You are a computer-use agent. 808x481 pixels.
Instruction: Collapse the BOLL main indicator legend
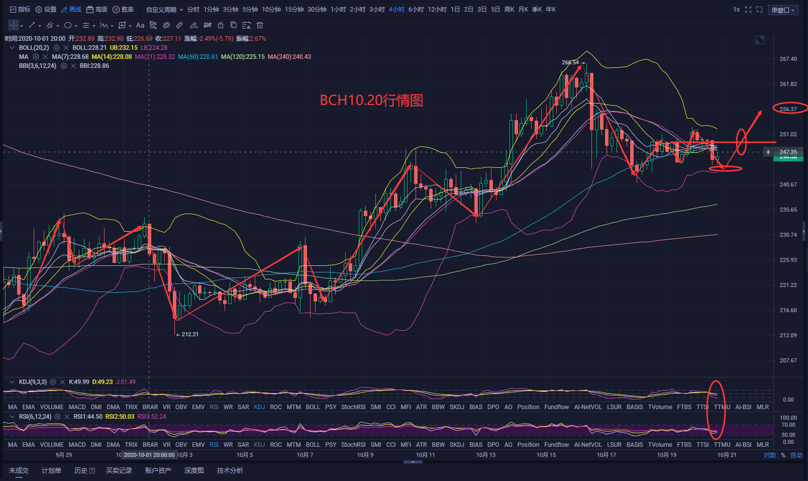[x=12, y=48]
